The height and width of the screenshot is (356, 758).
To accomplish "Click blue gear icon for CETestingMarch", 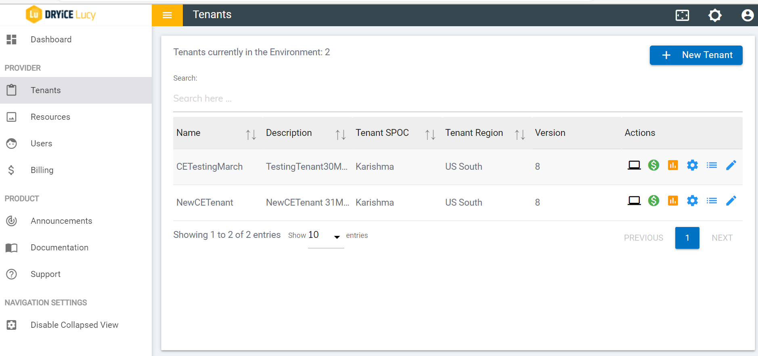I will click(692, 165).
